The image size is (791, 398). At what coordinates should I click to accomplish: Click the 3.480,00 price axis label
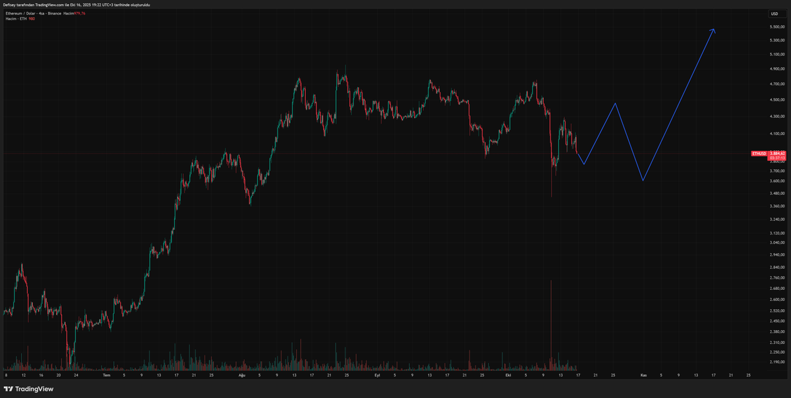point(776,192)
